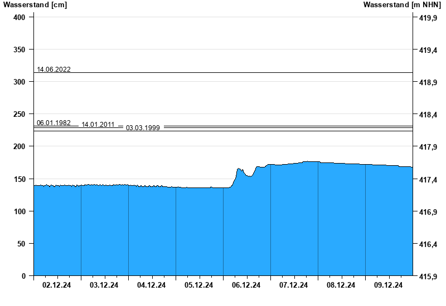This screenshot has width=446, height=306.
Task: Pick the 05.12.24 x-axis date
Action: (199, 285)
